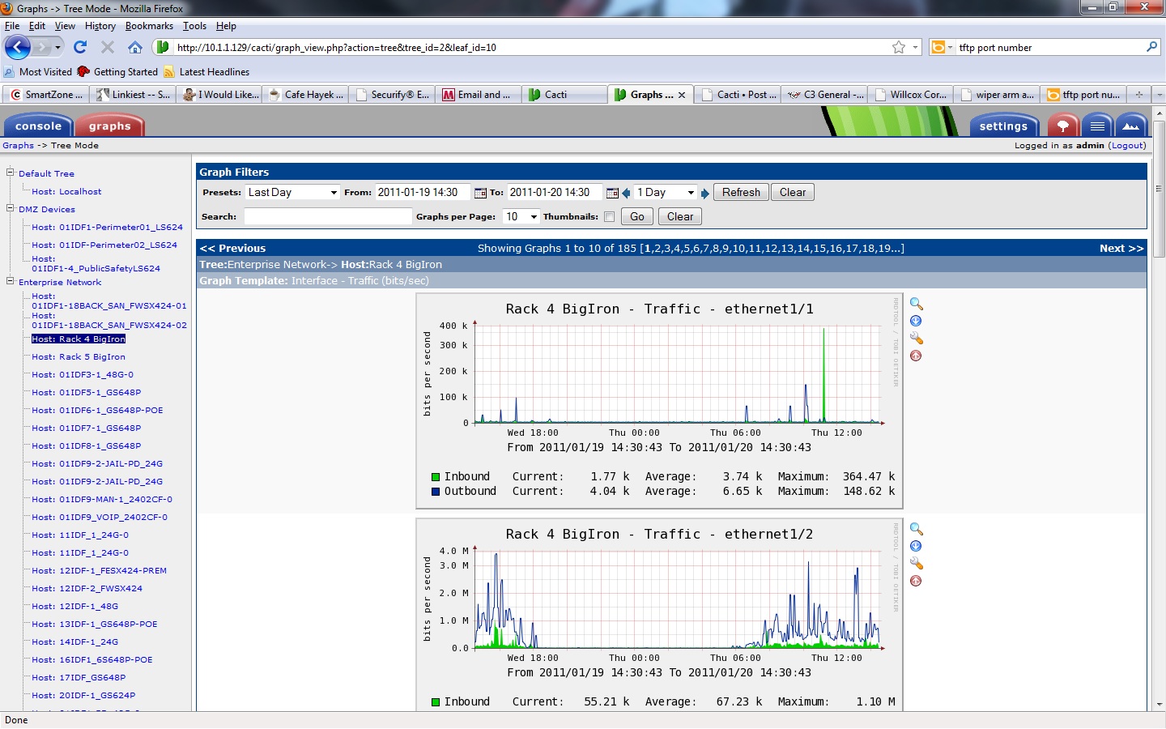Go to the Firefox home icon
This screenshot has height=729, width=1166.
[135, 47]
